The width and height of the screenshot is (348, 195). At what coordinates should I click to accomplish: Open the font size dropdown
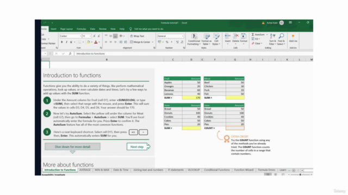[x=90, y=36]
